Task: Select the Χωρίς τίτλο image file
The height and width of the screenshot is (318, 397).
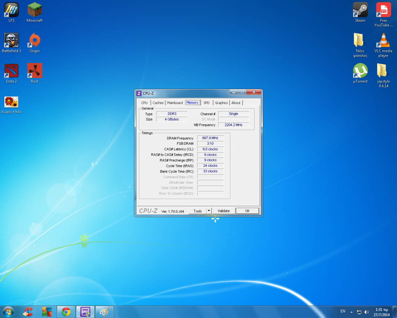Action: [11, 105]
